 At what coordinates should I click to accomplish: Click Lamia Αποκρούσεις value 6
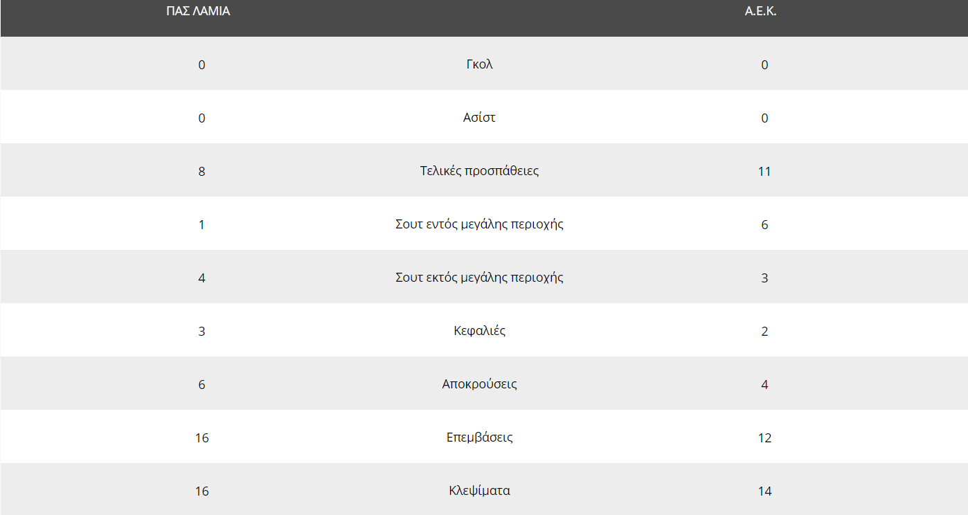pos(201,385)
